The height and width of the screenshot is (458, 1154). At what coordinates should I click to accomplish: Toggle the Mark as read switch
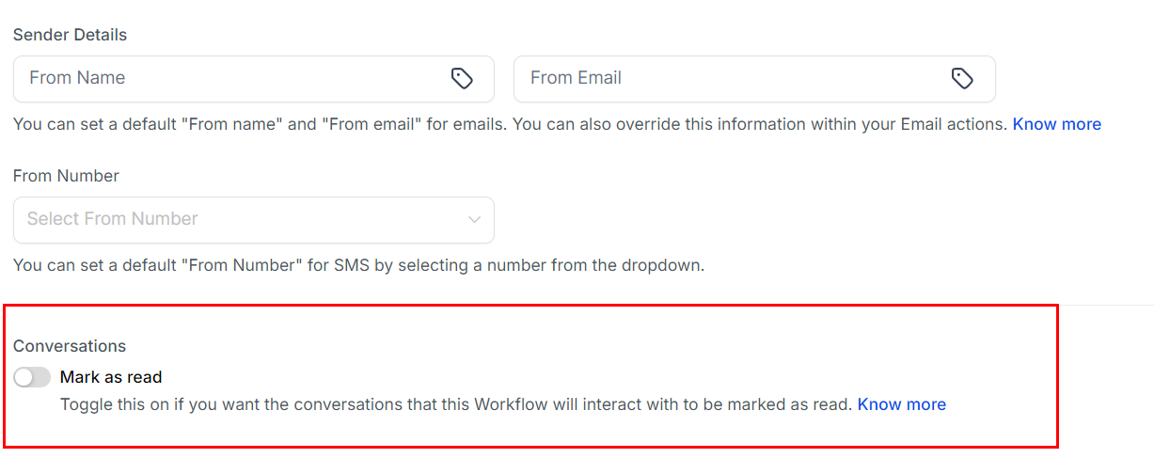(x=32, y=377)
